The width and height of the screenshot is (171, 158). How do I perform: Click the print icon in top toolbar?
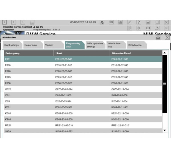(x=120, y=22)
